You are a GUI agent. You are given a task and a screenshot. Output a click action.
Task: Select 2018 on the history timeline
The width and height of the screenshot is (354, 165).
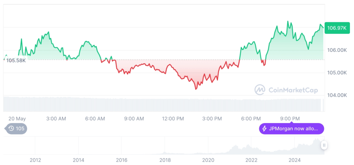coord(165,160)
